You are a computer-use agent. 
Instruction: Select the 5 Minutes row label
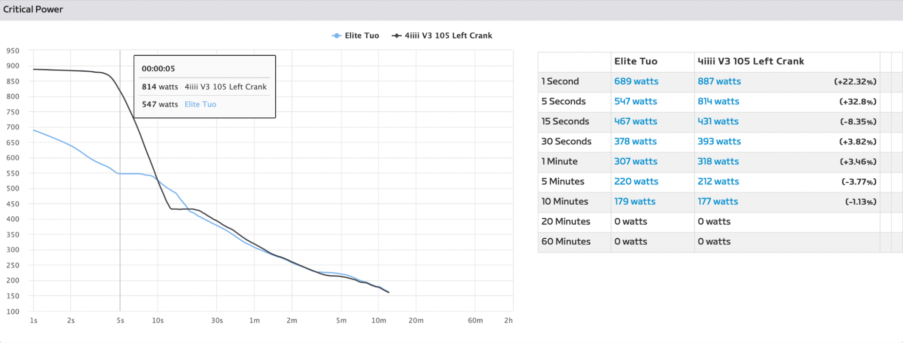tap(563, 182)
